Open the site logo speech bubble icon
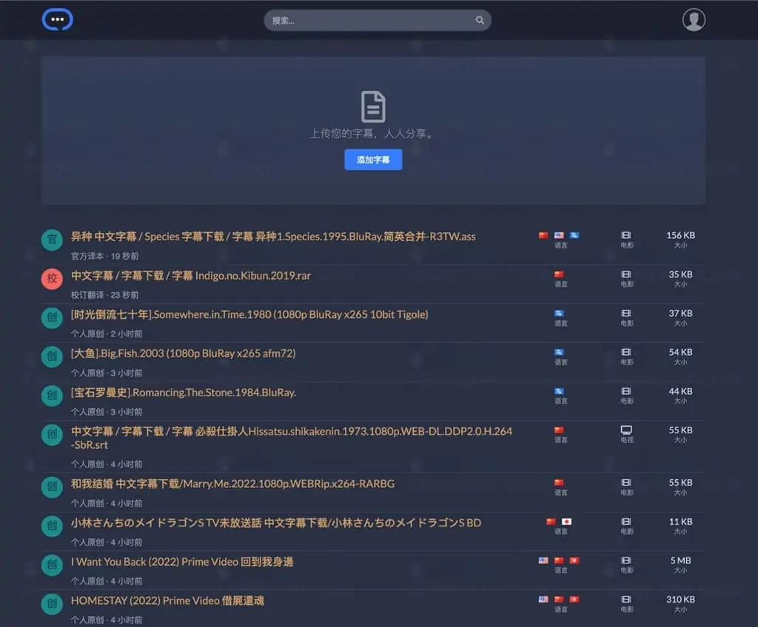The width and height of the screenshot is (758, 627). tap(57, 19)
